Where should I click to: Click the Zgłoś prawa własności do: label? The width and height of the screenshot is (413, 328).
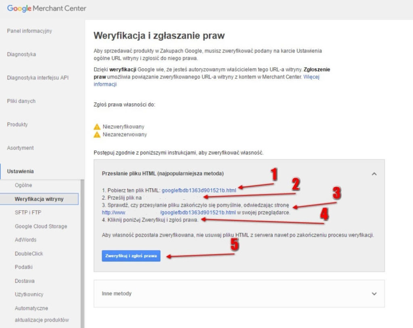click(x=124, y=104)
